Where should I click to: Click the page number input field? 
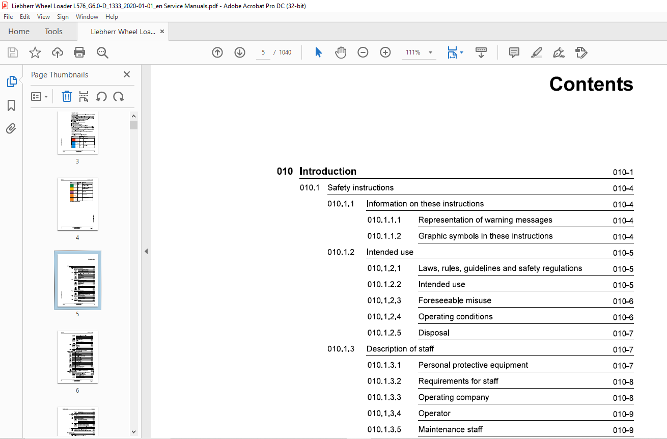(x=263, y=52)
